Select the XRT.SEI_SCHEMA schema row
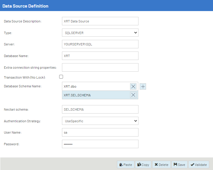 click(x=95, y=95)
